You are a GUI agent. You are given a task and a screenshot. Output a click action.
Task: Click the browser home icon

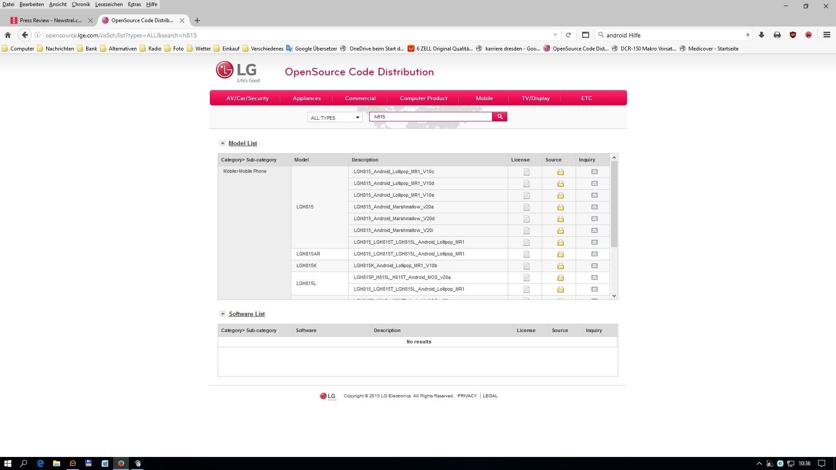[x=8, y=35]
